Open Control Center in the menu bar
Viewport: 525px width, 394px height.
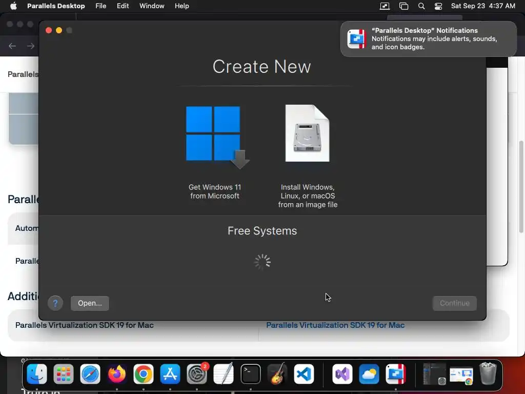(438, 6)
